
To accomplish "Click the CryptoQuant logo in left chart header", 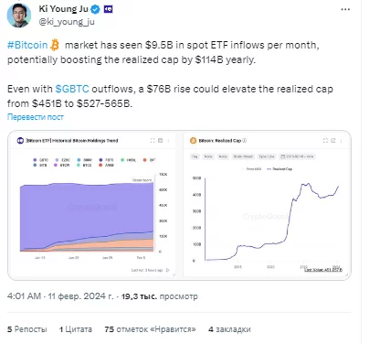I will (x=20, y=141).
